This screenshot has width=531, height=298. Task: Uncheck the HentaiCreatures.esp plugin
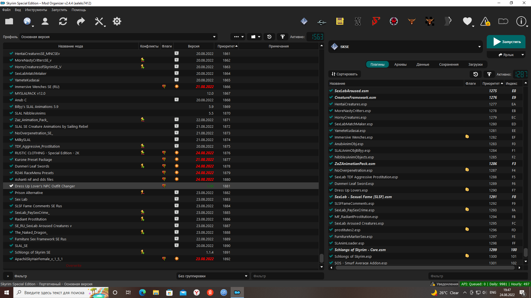331,104
